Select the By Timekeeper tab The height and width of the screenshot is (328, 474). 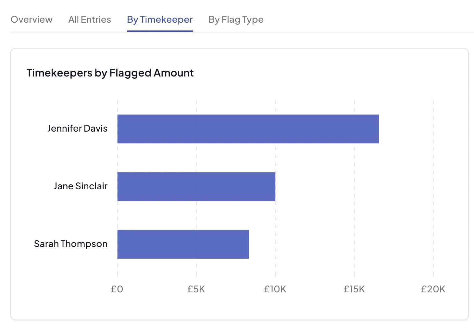tap(160, 20)
